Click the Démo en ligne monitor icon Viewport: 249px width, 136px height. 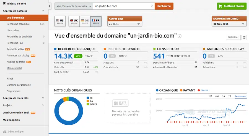[4, 132]
